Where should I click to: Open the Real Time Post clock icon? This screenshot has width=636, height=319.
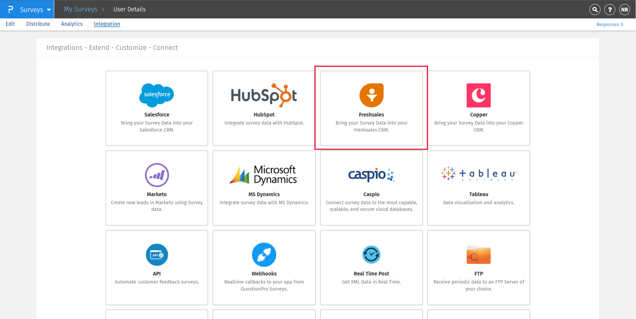pos(371,255)
